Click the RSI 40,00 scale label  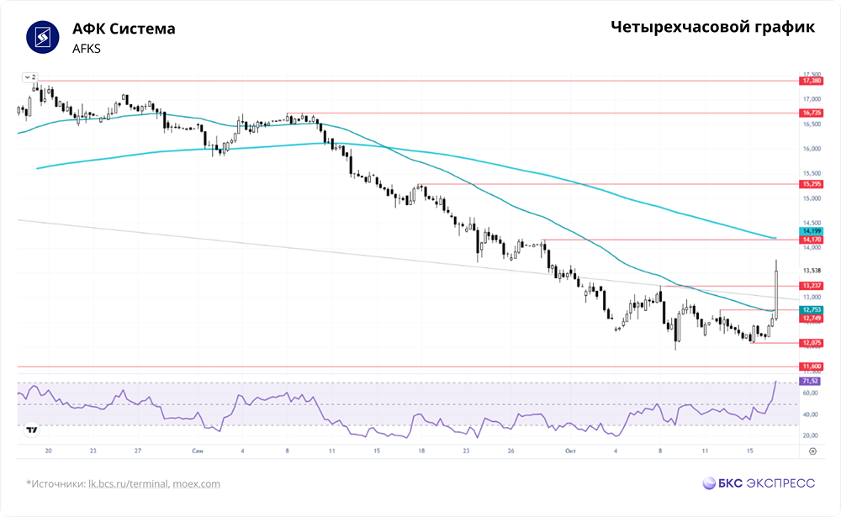[811, 414]
